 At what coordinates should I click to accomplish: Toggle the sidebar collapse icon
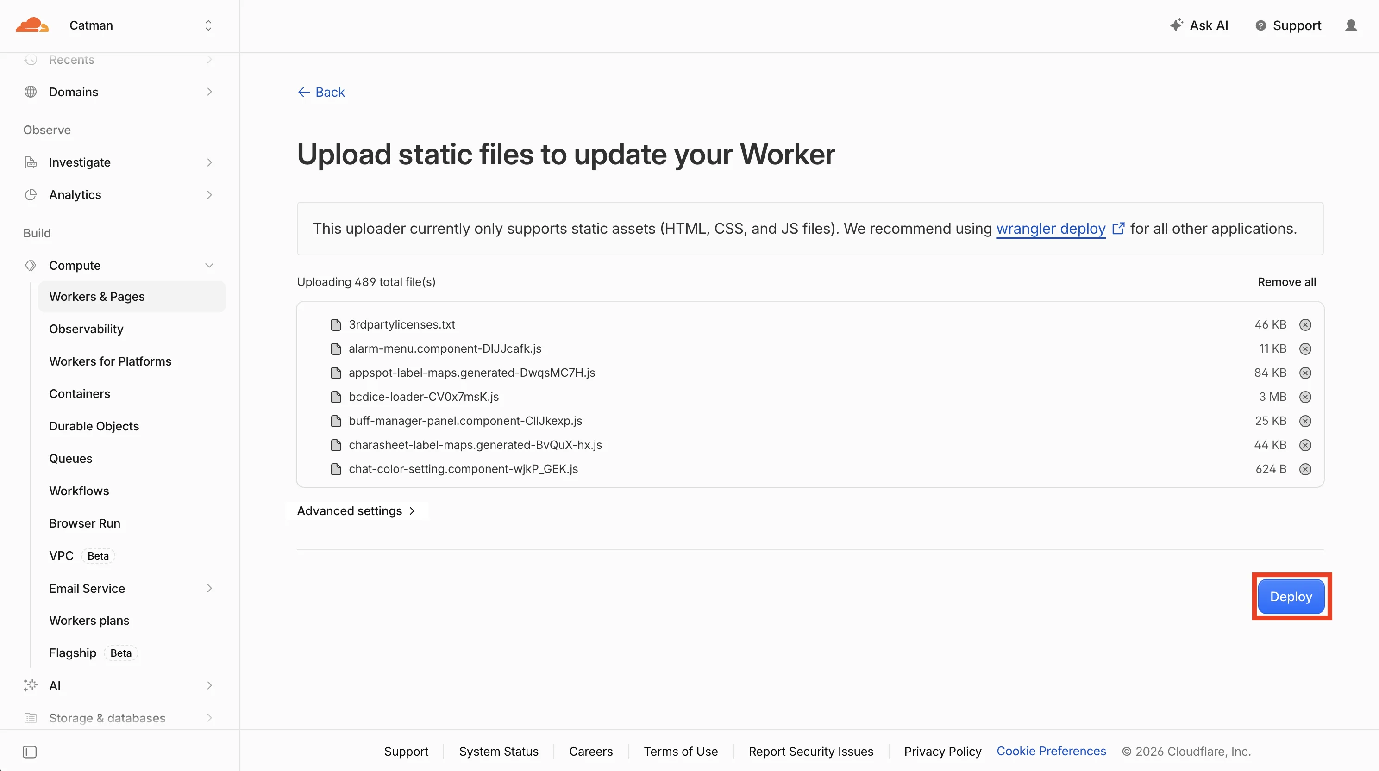(30, 752)
